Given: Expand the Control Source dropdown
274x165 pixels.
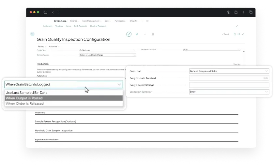Looking at the screenshot, I should pyautogui.click(x=107, y=55).
